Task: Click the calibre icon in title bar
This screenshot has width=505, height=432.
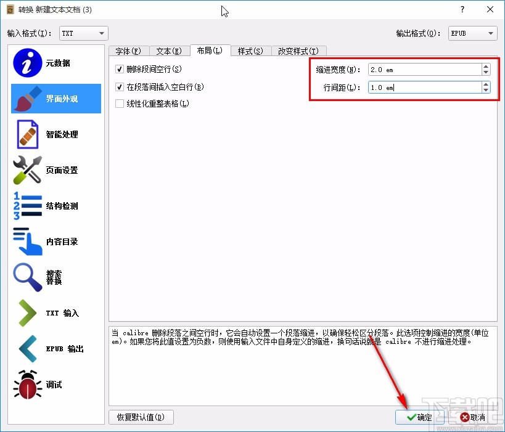Action: (10, 10)
